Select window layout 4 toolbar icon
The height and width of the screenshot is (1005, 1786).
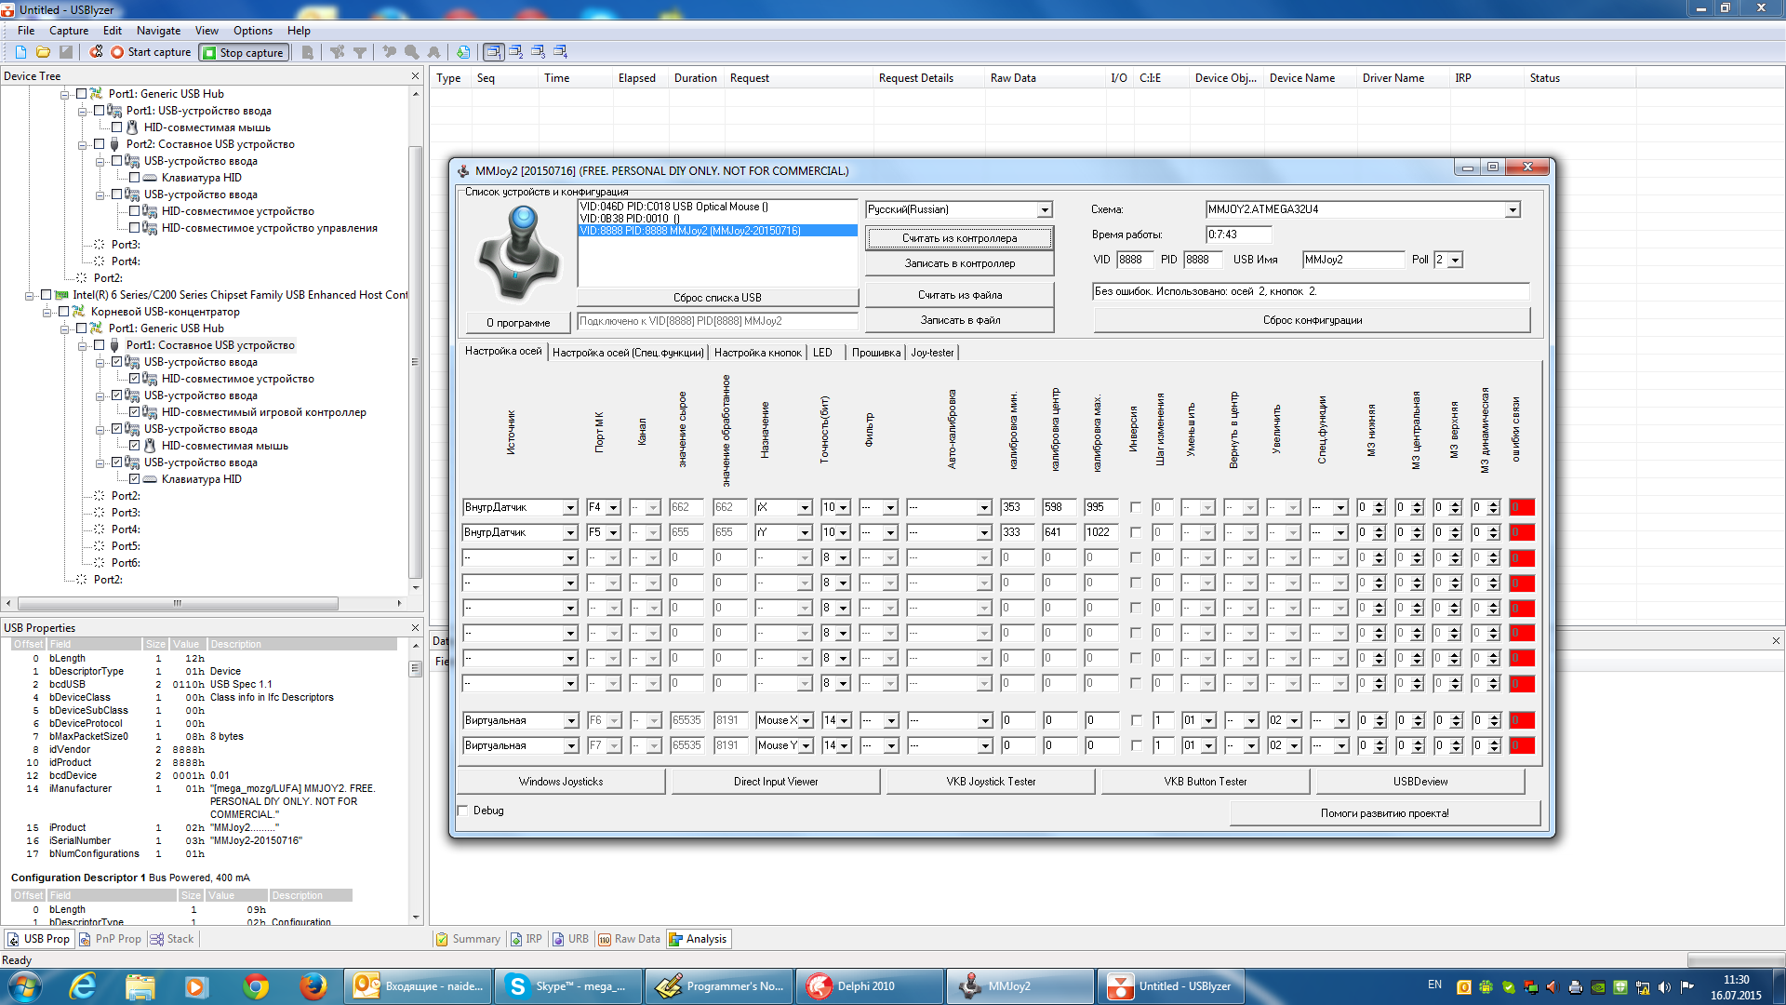tap(560, 52)
